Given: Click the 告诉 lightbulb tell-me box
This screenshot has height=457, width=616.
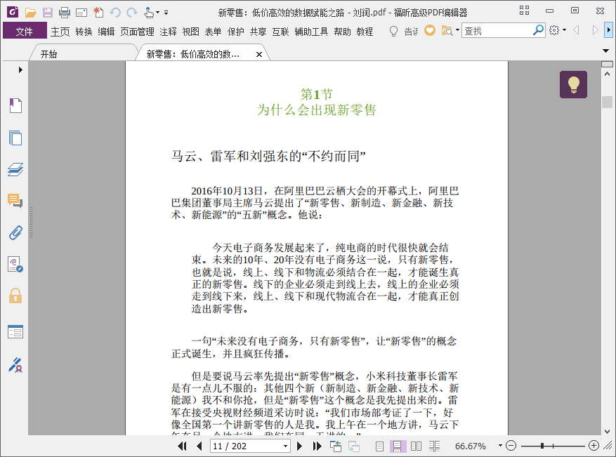Looking at the screenshot, I should (403, 31).
